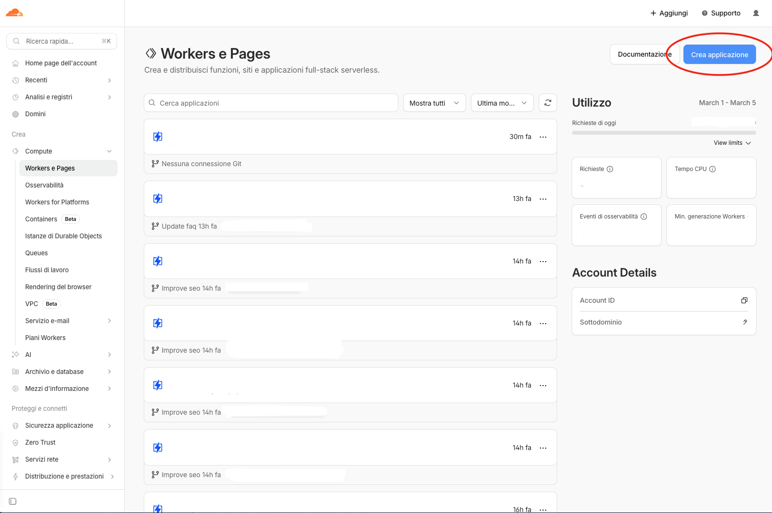Click Eventi di osservabilità info icon
Image resolution: width=772 pixels, height=513 pixels.
[x=644, y=217]
